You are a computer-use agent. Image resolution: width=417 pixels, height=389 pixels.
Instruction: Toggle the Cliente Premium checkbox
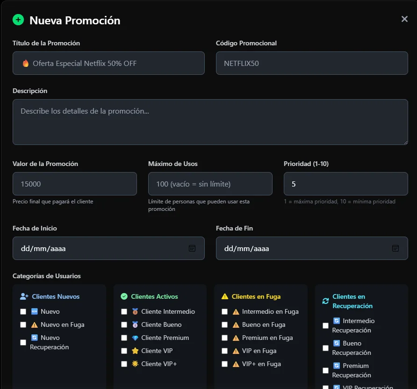(x=124, y=338)
